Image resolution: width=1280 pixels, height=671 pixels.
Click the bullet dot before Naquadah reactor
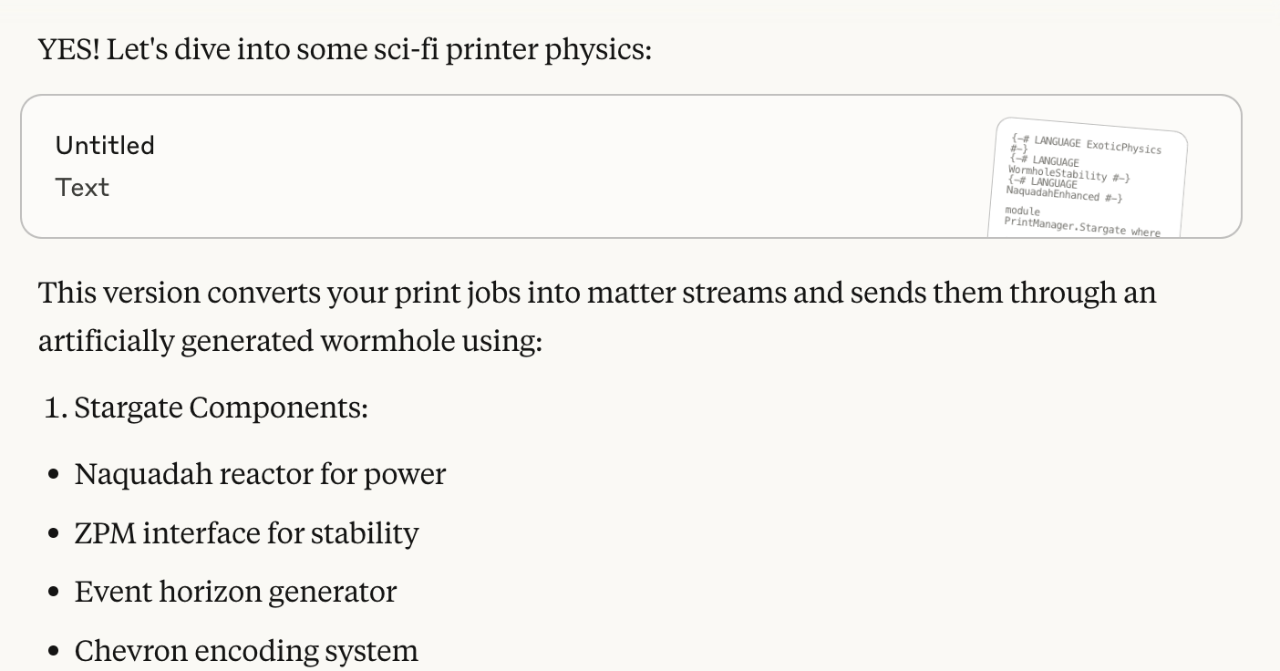(x=55, y=475)
